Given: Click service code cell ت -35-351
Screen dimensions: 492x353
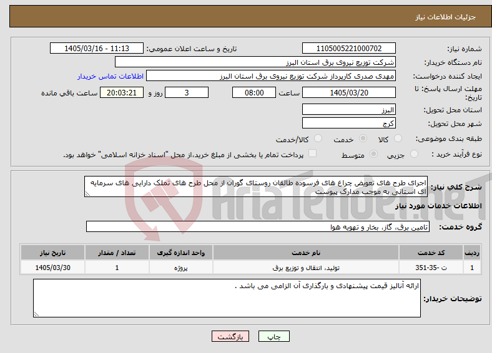Looking at the screenshot, I should pos(431,268).
